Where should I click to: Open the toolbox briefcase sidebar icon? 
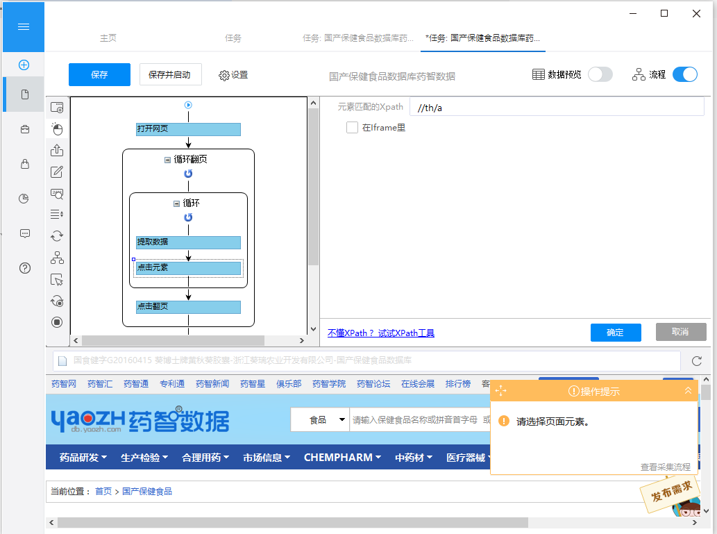pos(25,129)
